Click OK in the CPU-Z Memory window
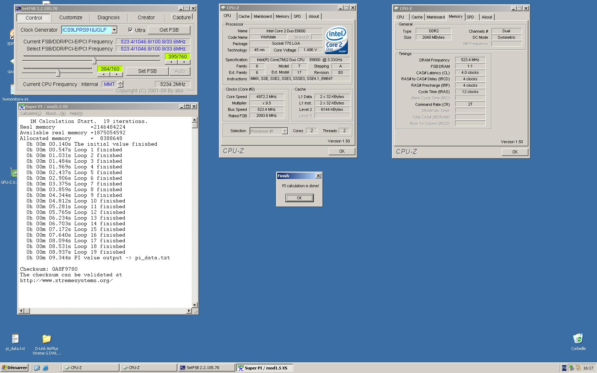This screenshot has width=597, height=373. 515,152
